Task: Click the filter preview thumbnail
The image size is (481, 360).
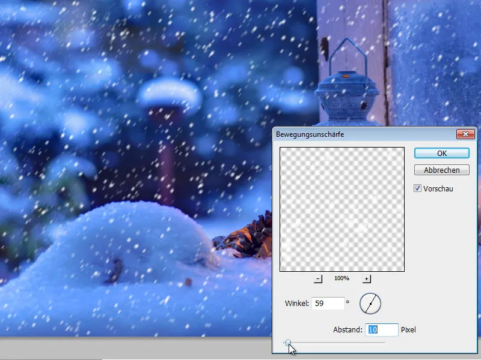Action: click(x=342, y=209)
